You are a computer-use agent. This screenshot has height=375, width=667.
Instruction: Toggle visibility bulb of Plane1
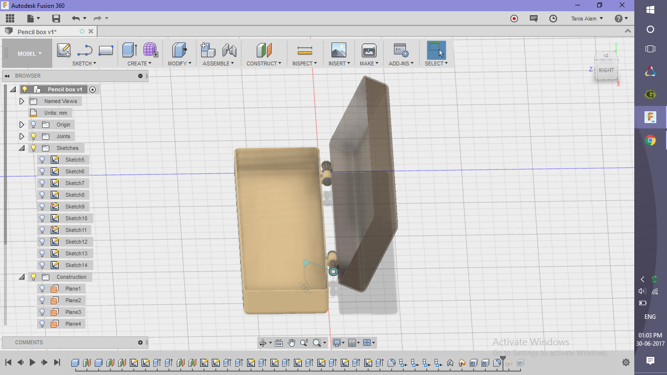[x=42, y=289]
